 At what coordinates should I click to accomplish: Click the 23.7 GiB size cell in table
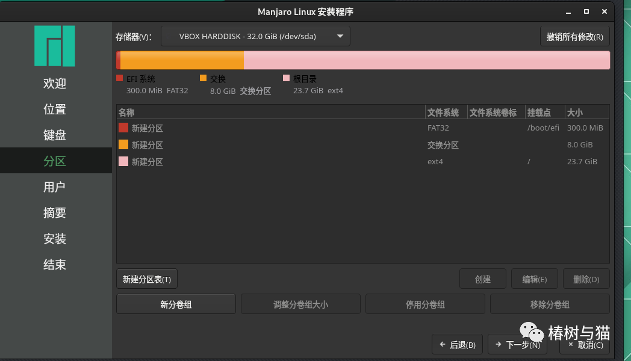click(x=582, y=162)
